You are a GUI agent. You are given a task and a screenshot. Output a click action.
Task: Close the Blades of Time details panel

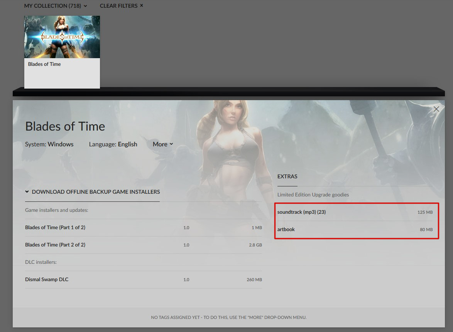click(436, 109)
